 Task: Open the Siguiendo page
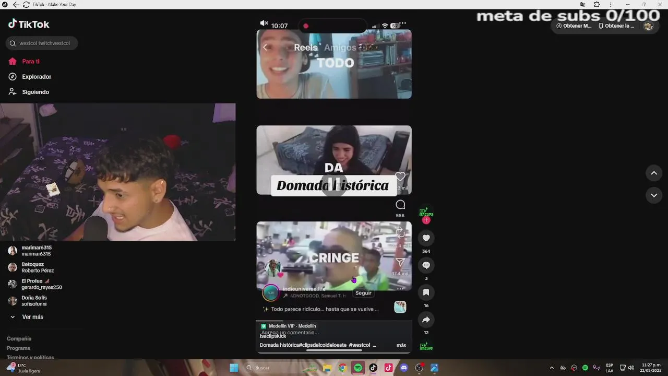click(35, 92)
